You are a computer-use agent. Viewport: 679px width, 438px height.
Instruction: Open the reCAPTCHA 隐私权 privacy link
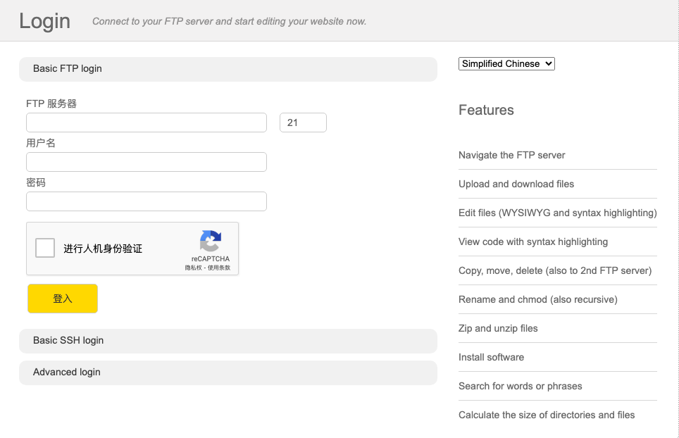(x=193, y=268)
